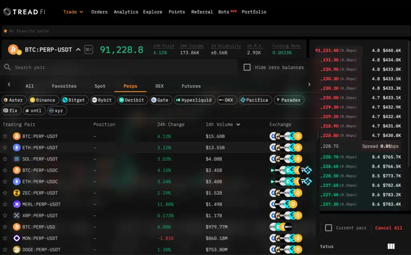Viewport: 411px width, 255px height.
Task: Switch to the Spot tab
Action: 100,86
